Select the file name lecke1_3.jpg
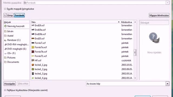 coord(41,74)
